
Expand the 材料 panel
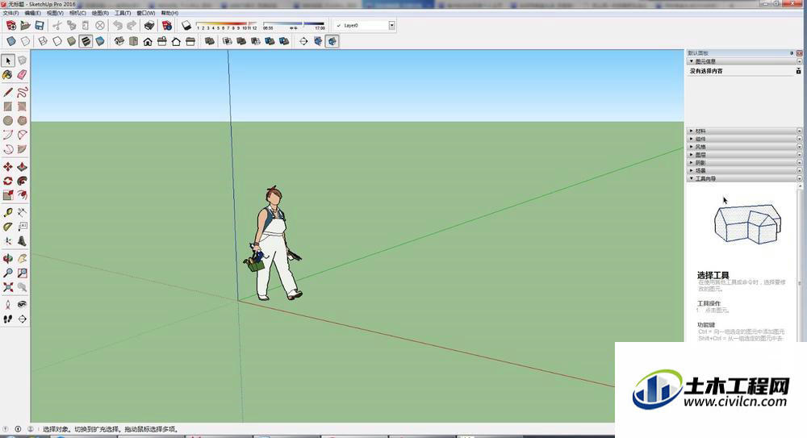pos(744,131)
